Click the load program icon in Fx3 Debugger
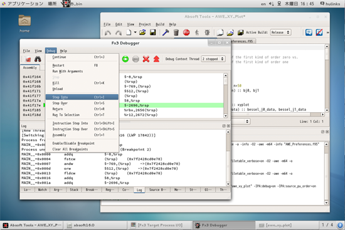 point(28,59)
